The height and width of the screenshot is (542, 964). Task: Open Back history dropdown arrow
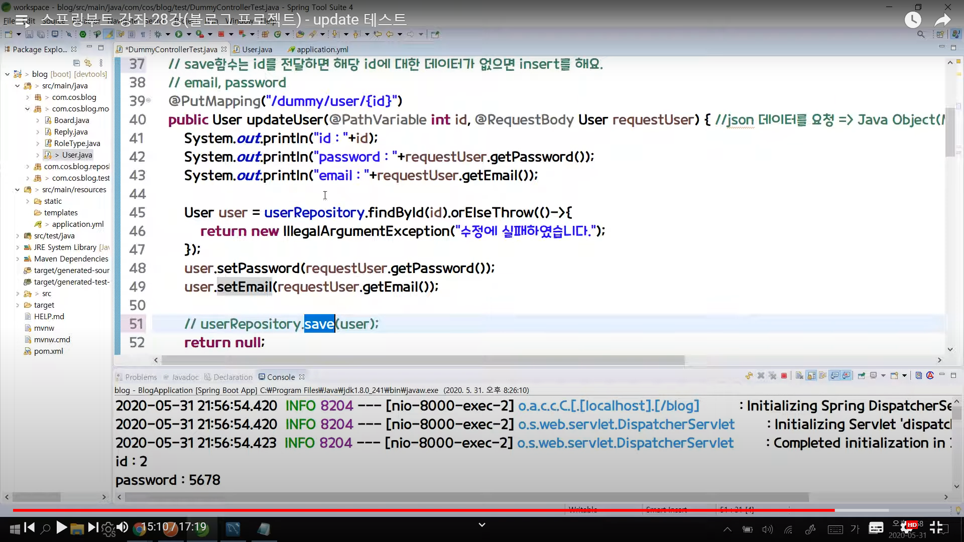tap(400, 35)
